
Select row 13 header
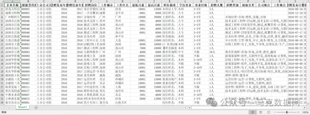[2, 52]
